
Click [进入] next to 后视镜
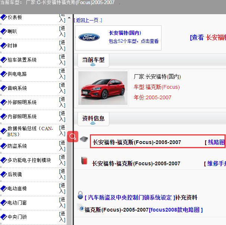click(x=62, y=174)
